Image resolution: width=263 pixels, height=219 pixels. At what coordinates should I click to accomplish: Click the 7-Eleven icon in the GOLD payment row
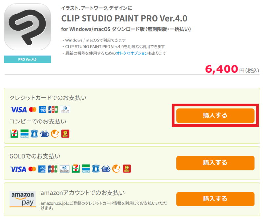(x=76, y=169)
